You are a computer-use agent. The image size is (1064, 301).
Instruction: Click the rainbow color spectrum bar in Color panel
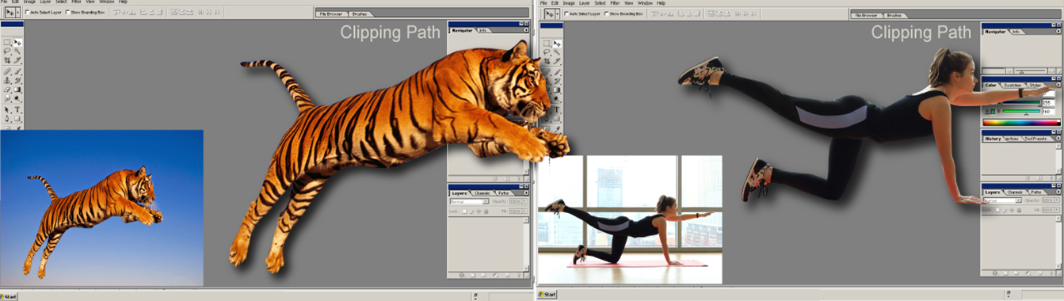(x=1021, y=122)
